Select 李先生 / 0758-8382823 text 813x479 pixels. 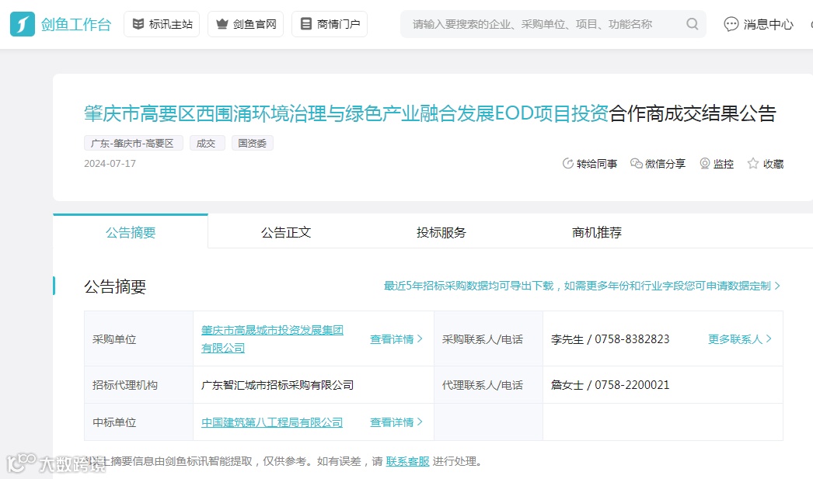coord(609,339)
